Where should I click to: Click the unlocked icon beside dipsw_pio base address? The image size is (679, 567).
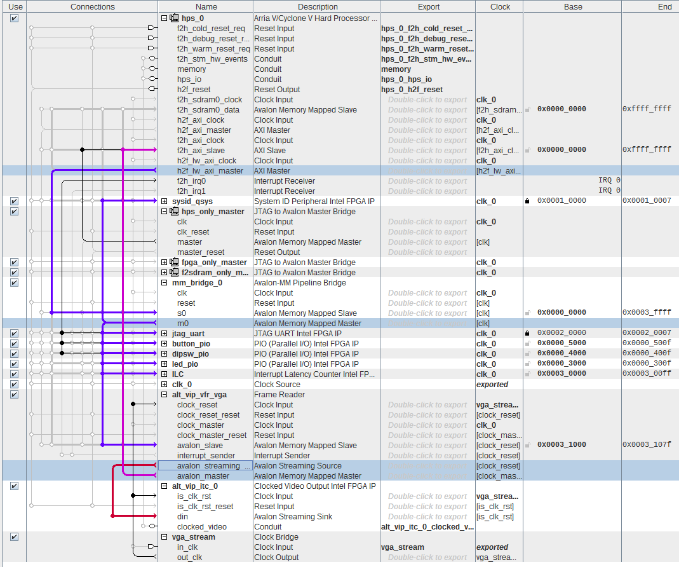[527, 353]
